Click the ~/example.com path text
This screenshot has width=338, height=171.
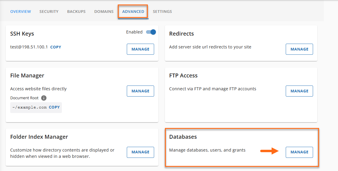(29, 107)
